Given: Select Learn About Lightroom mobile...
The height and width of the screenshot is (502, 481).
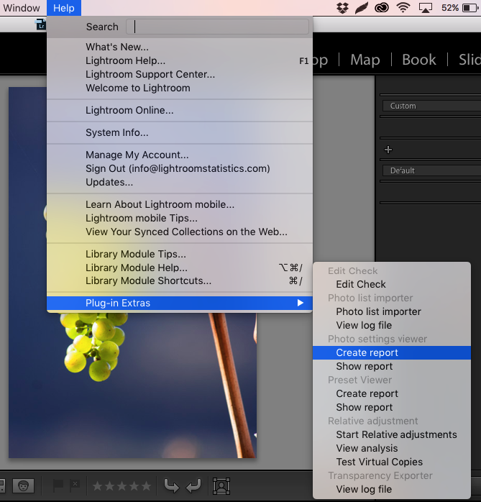Looking at the screenshot, I should 180,204.
